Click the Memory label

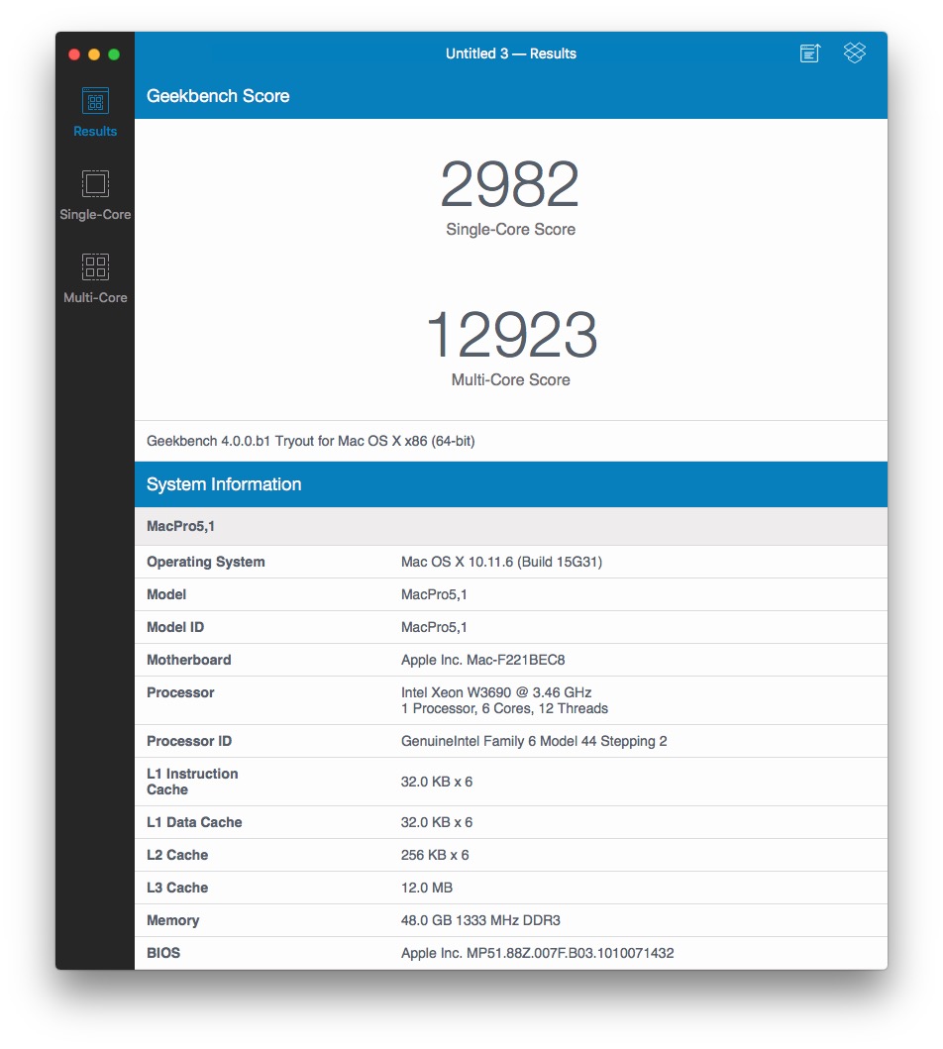(x=172, y=920)
